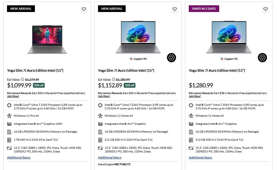Image resolution: width=277 pixels, height=170 pixels.
Task: Click processor chip icon on first card
Action: (9, 105)
